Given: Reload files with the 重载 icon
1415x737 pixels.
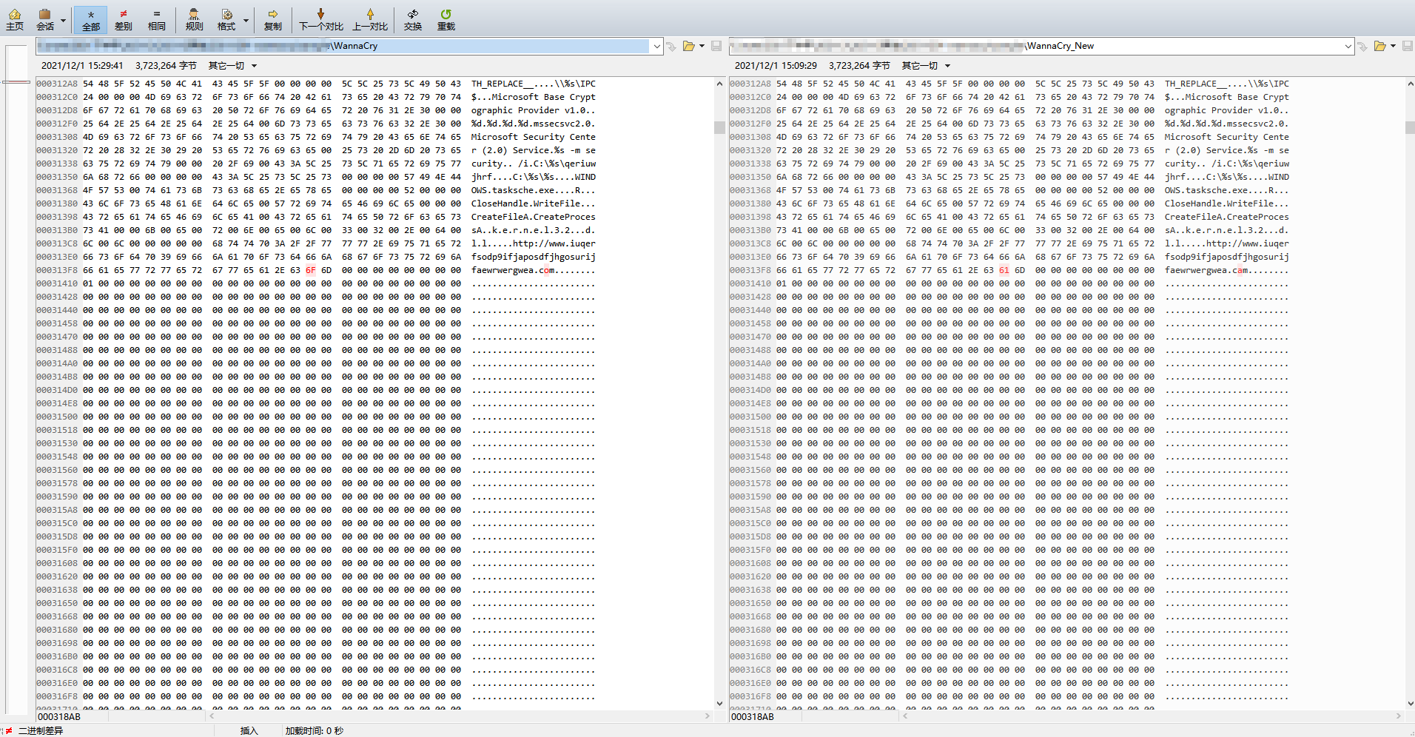Looking at the screenshot, I should [446, 19].
